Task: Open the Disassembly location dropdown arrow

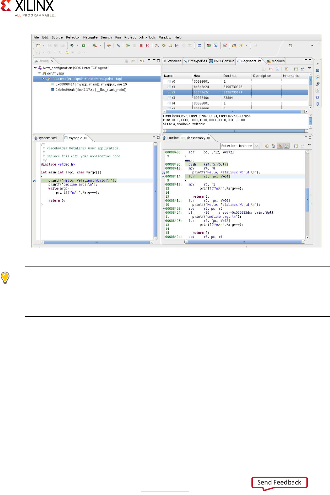Action: tap(257, 146)
